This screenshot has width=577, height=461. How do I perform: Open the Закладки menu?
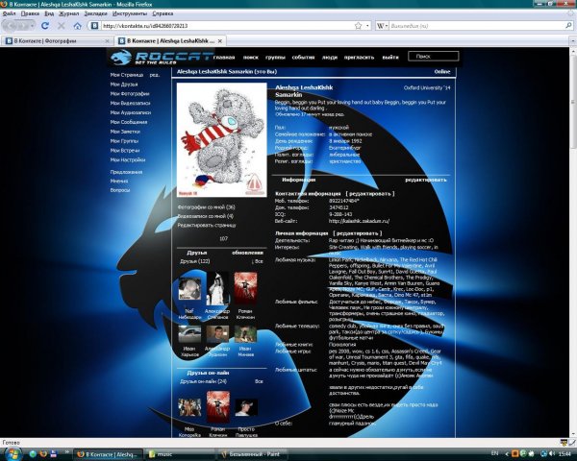pos(95,13)
